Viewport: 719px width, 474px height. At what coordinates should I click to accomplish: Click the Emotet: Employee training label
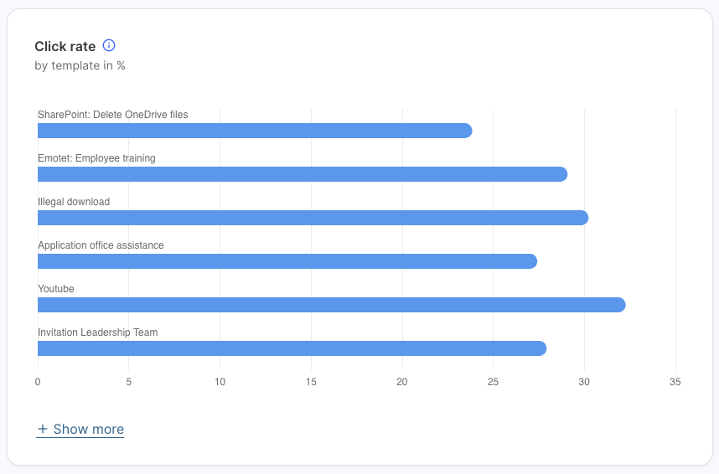[96, 158]
